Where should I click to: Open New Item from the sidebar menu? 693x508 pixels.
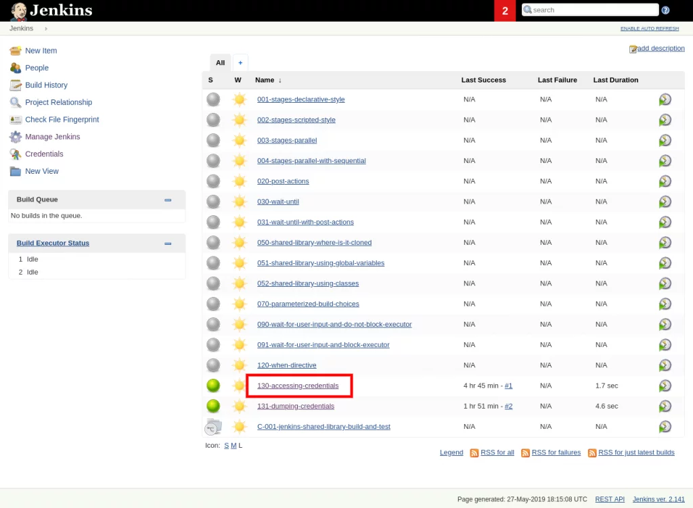click(x=41, y=51)
